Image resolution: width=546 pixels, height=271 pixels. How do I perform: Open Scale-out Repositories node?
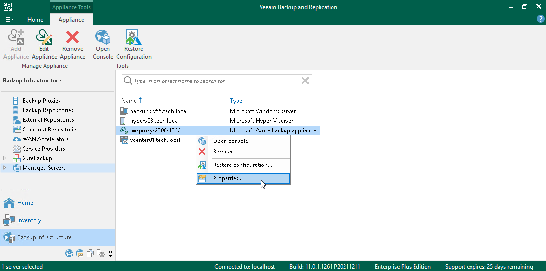tap(50, 129)
